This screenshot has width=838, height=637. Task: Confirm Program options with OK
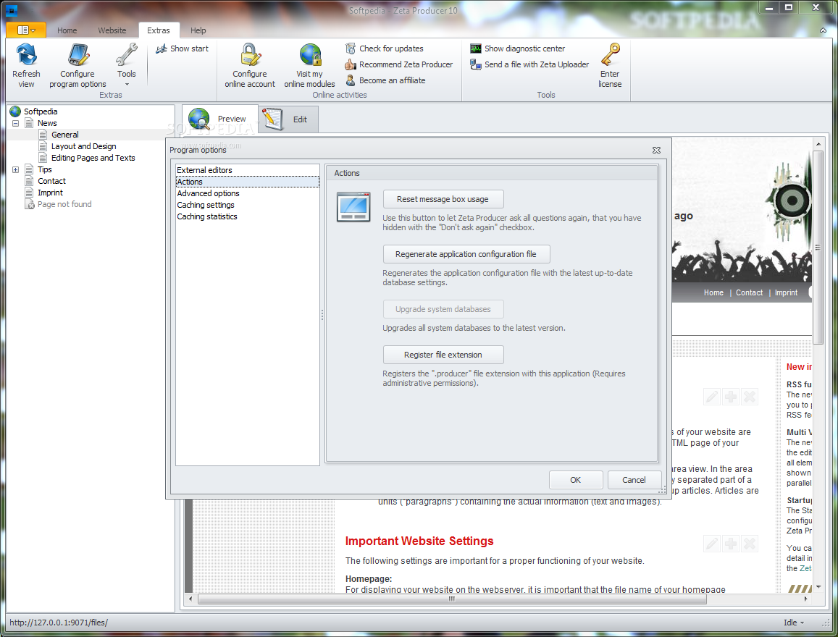[x=576, y=480]
